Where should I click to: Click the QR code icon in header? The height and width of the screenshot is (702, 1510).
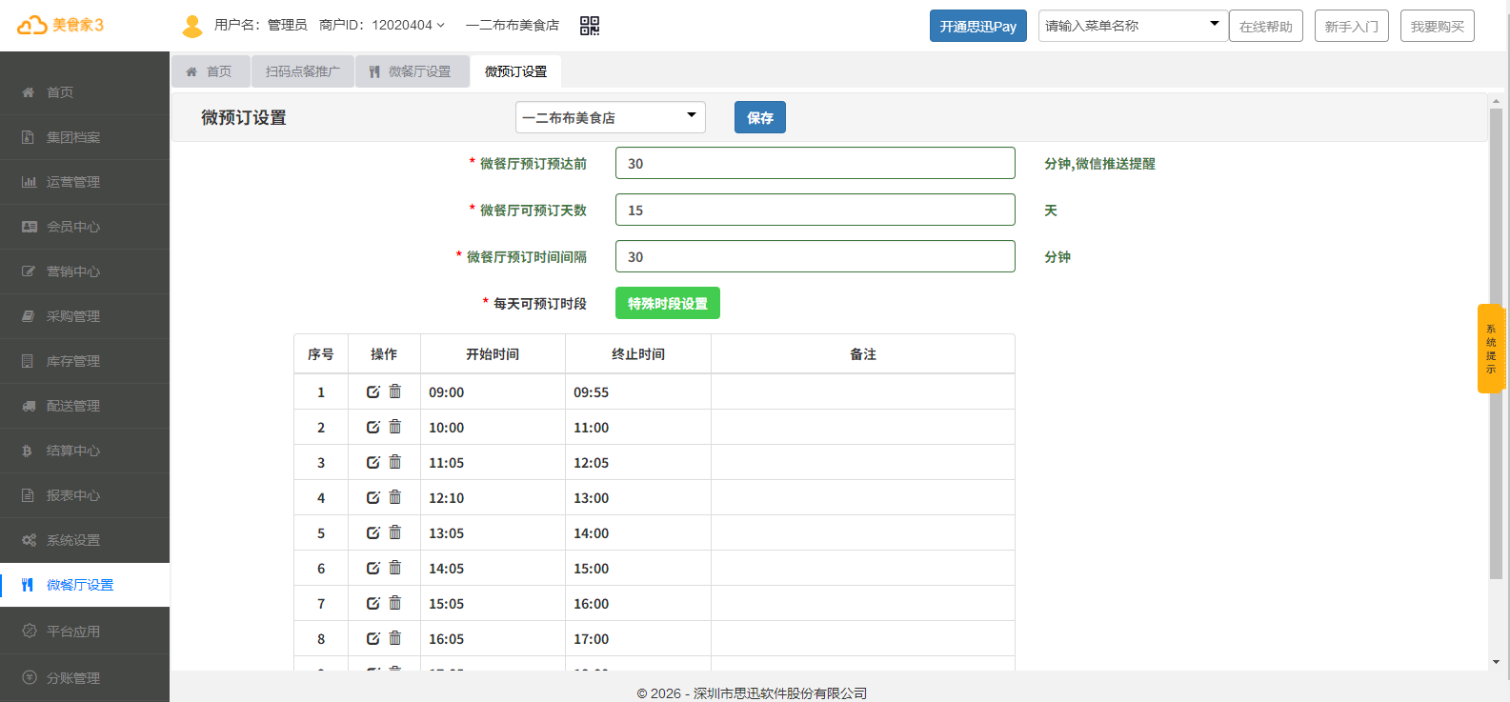pos(589,26)
